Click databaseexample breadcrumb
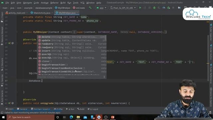The width and height of the screenshot is (213, 120). tap(44, 8)
